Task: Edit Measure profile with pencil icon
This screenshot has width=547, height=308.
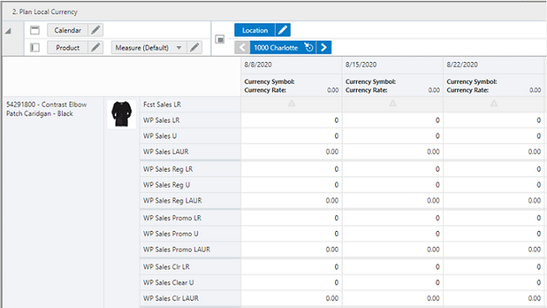Action: tap(194, 48)
